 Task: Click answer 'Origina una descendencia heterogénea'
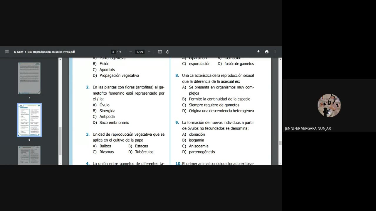coord(221,111)
